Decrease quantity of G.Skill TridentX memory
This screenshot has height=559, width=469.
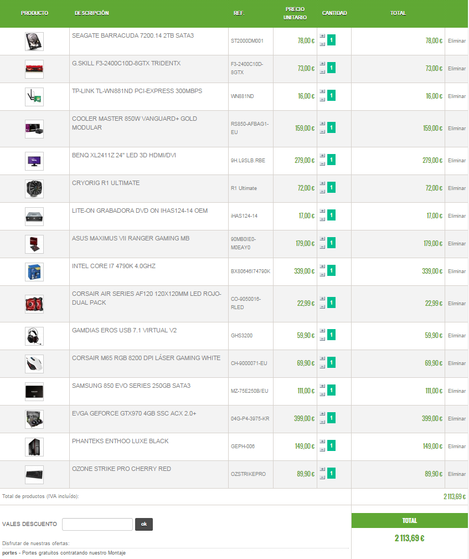tap(322, 72)
